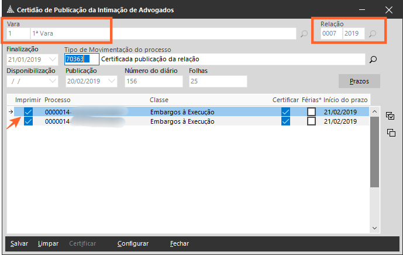Screen dimensions: 403x255
Task: Click the Certificada publicação da relação description field
Action: 233,59
